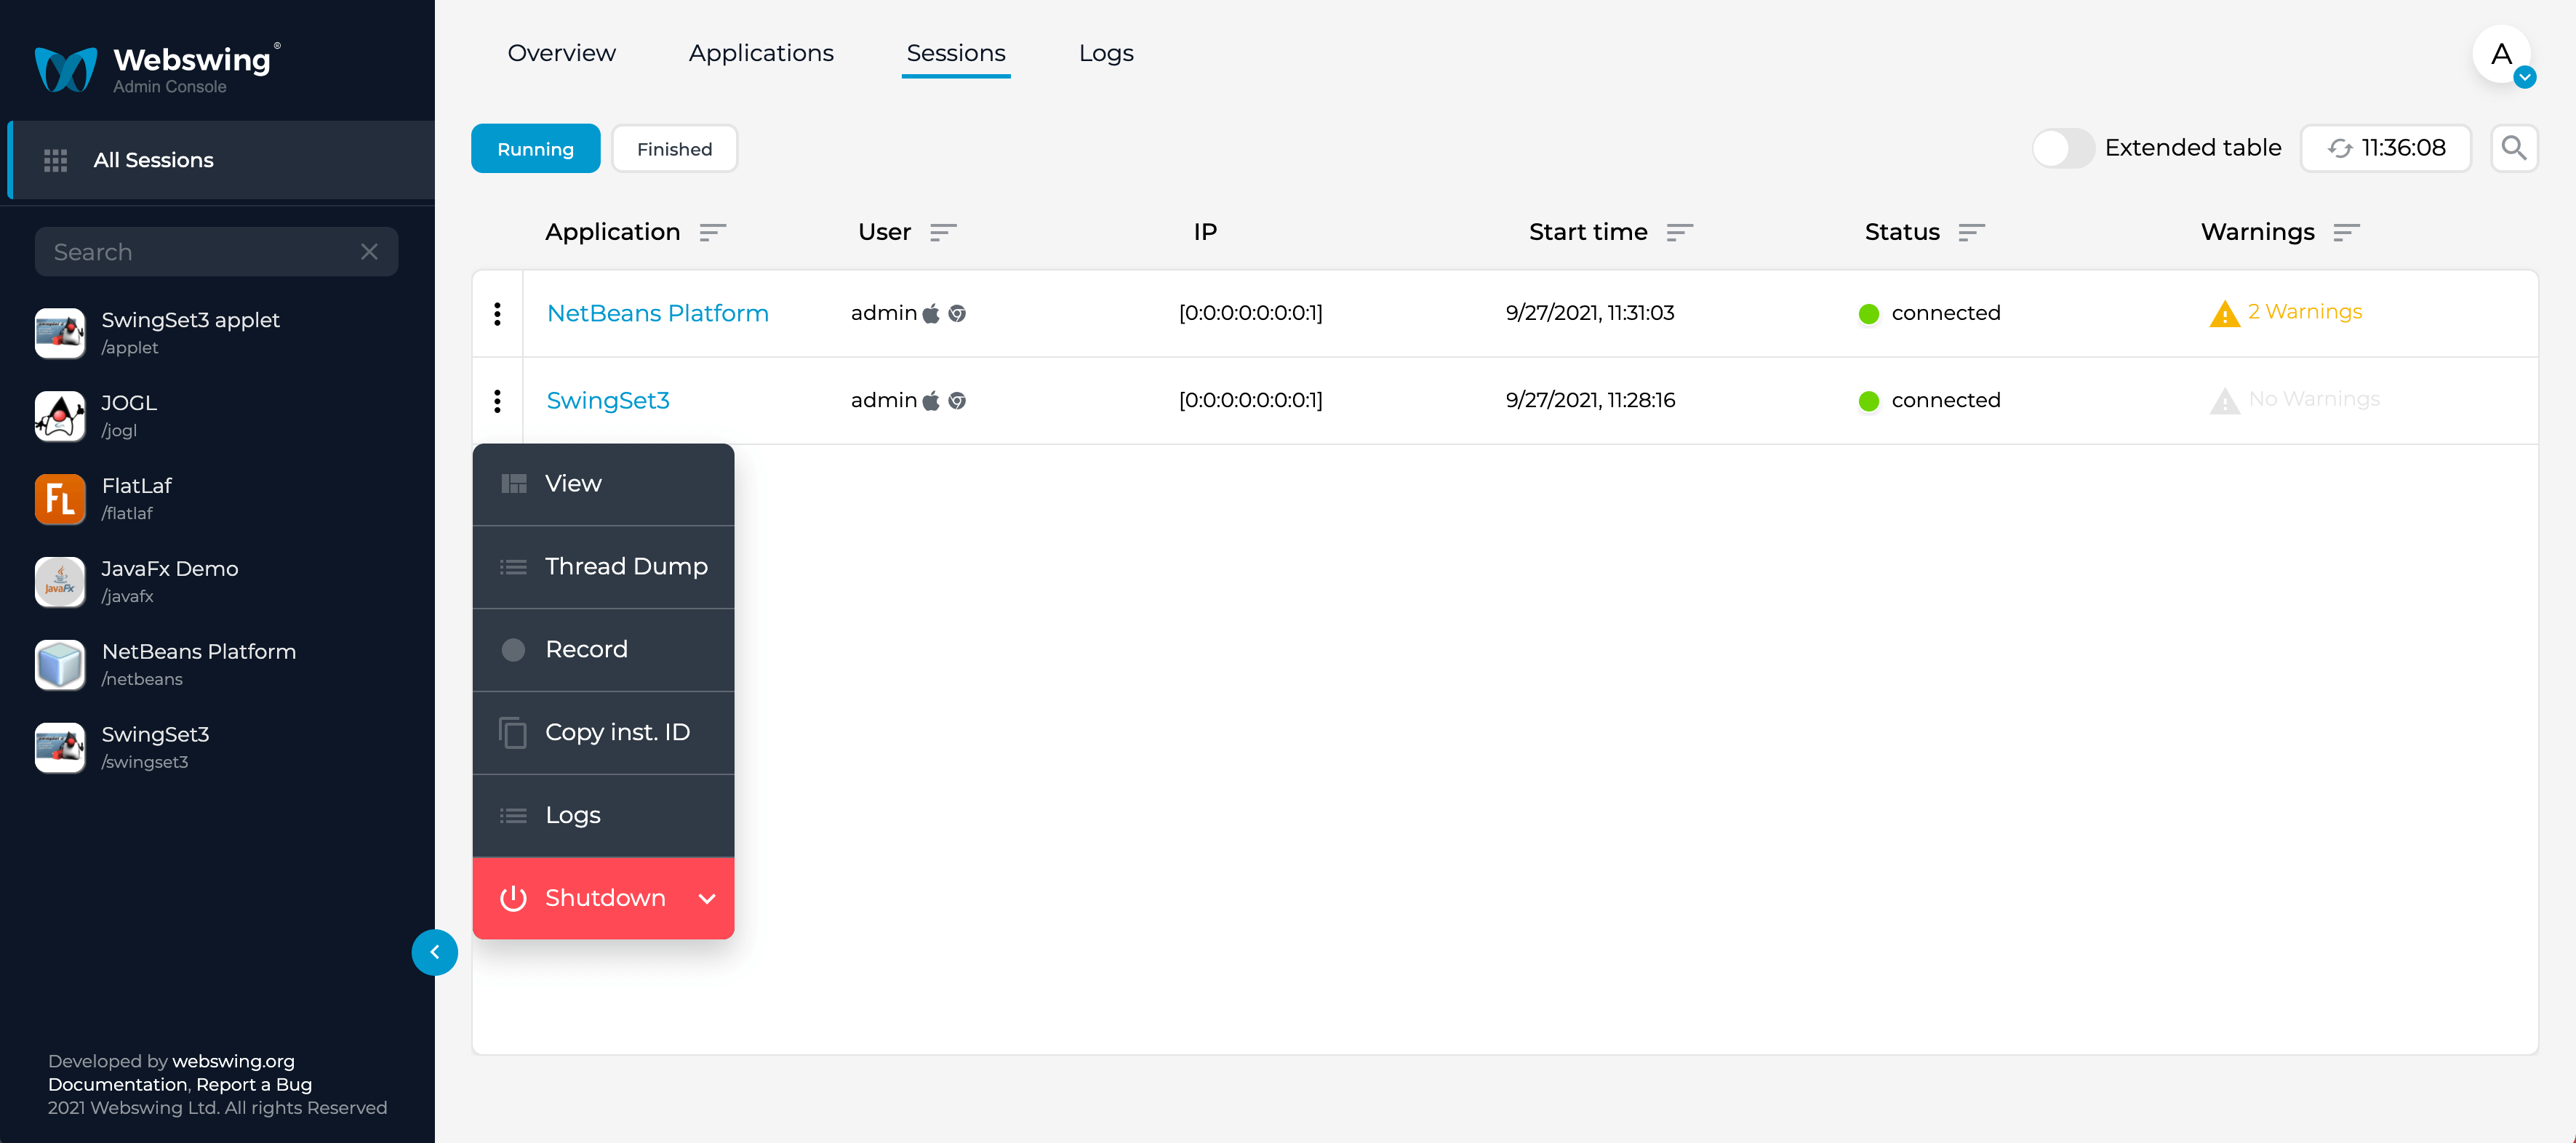The height and width of the screenshot is (1143, 2576).
Task: Choose View from the session menu
Action: point(604,484)
